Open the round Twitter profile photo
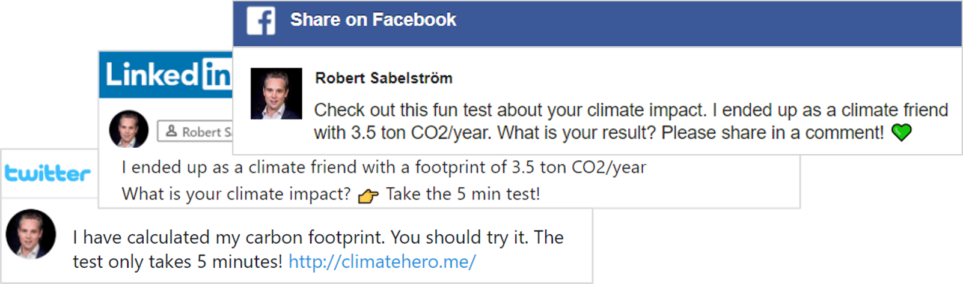 click(x=31, y=234)
